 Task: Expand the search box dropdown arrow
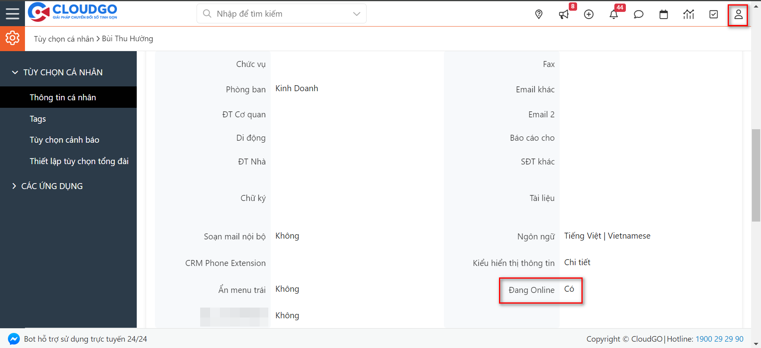click(x=356, y=14)
